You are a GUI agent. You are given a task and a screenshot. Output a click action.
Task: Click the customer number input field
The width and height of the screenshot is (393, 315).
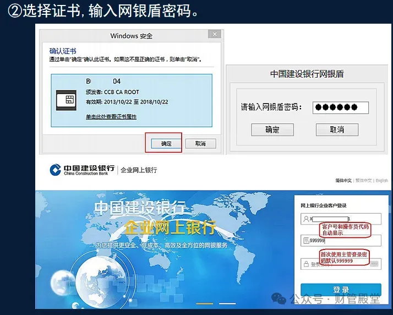(x=341, y=219)
